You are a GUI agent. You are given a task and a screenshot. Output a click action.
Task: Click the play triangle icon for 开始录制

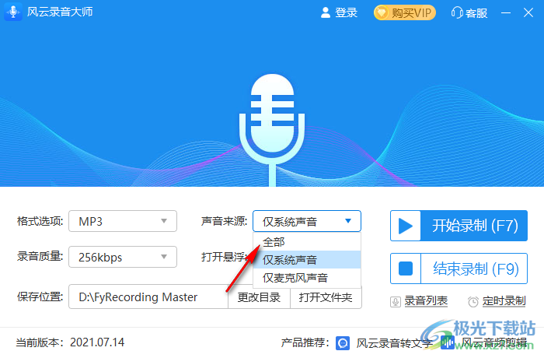[406, 226]
